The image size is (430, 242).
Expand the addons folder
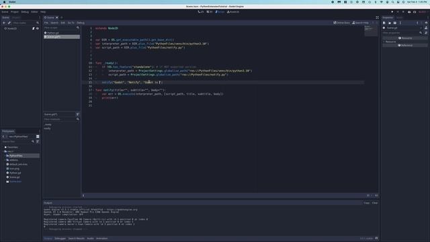[x=5, y=160]
